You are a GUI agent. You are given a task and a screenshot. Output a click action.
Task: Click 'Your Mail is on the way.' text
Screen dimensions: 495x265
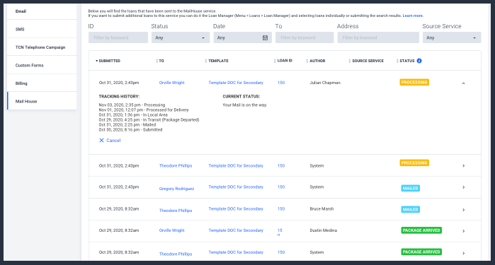(x=244, y=105)
